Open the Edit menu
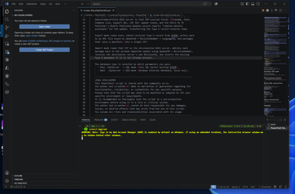 point(21,4)
